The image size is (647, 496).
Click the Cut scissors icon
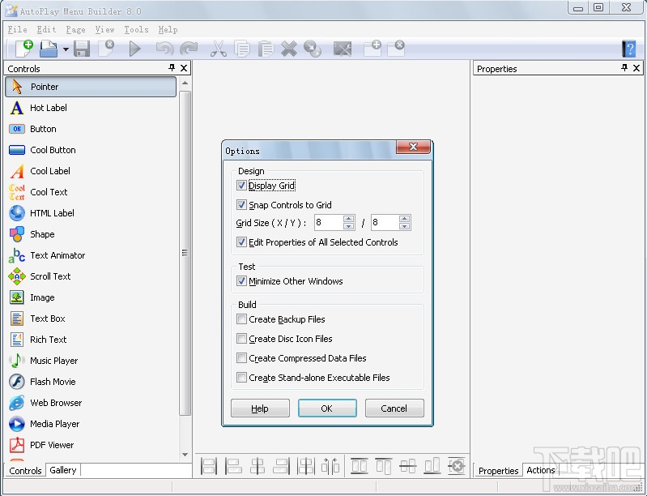(219, 49)
